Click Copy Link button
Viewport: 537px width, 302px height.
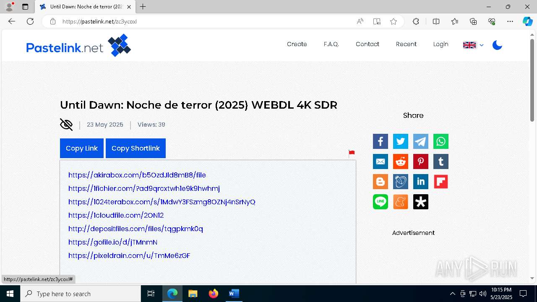82,148
